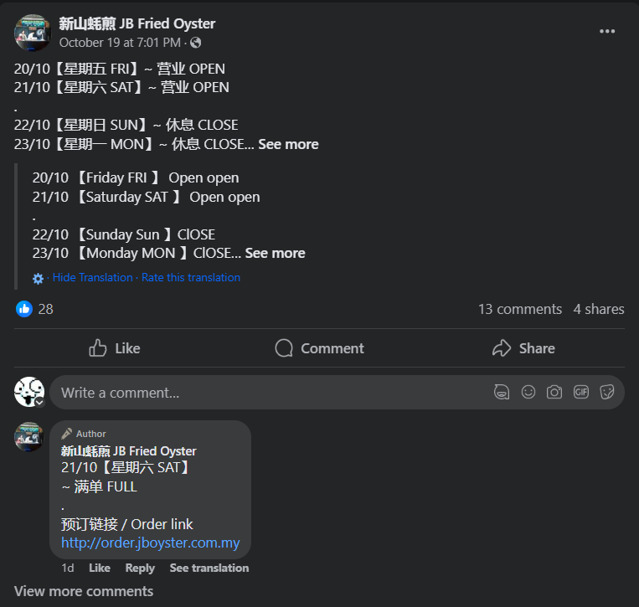This screenshot has width=639, height=607.
Task: Click the Share button
Action: click(523, 348)
